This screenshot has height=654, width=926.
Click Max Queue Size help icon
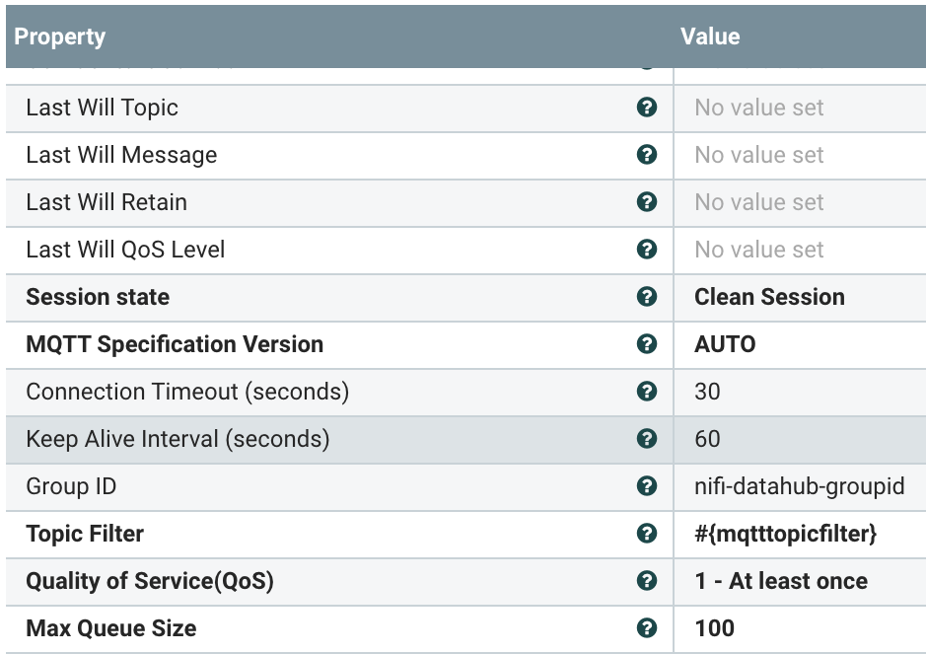pos(647,628)
